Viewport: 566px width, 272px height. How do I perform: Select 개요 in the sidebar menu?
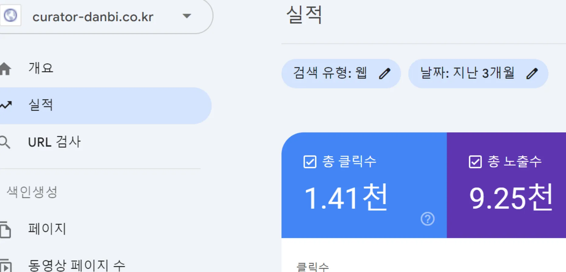coord(41,68)
